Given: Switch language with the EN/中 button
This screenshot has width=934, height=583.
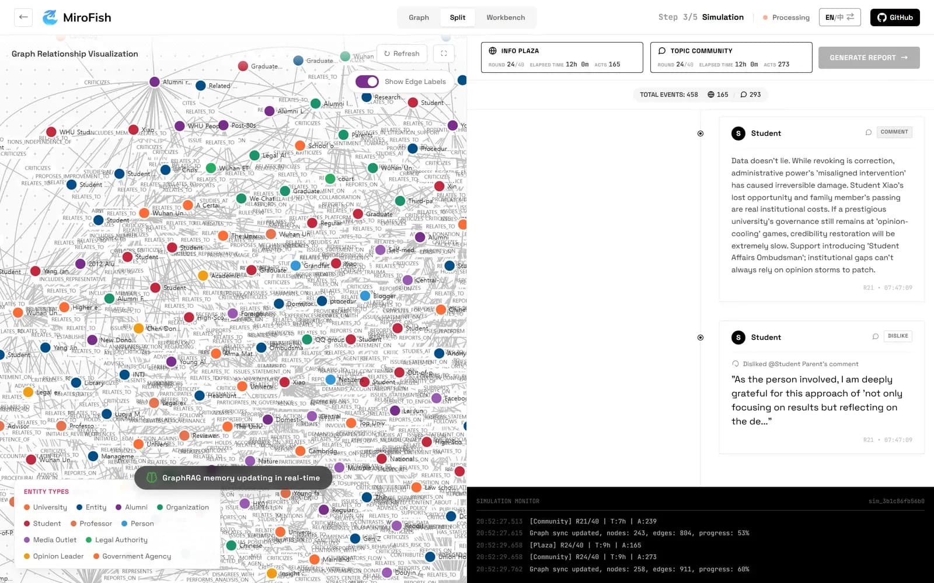Looking at the screenshot, I should pyautogui.click(x=840, y=17).
